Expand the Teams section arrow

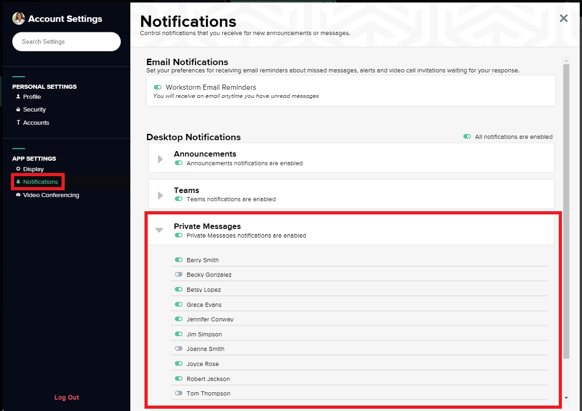160,195
